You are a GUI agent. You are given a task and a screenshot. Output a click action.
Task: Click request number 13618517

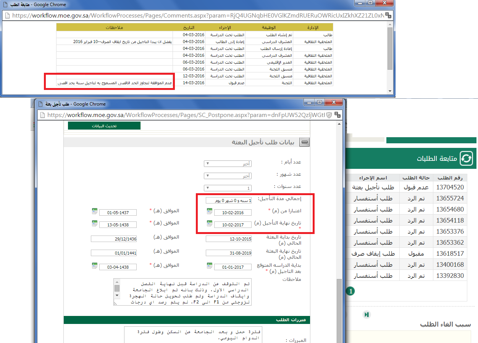(450, 253)
